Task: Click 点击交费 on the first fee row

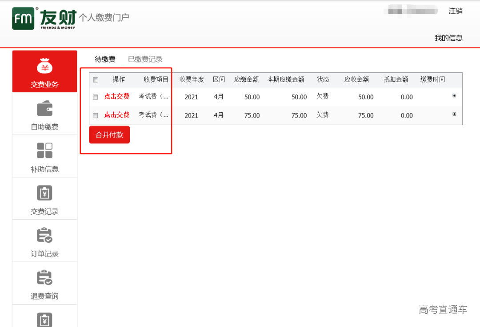Action: pyautogui.click(x=116, y=96)
